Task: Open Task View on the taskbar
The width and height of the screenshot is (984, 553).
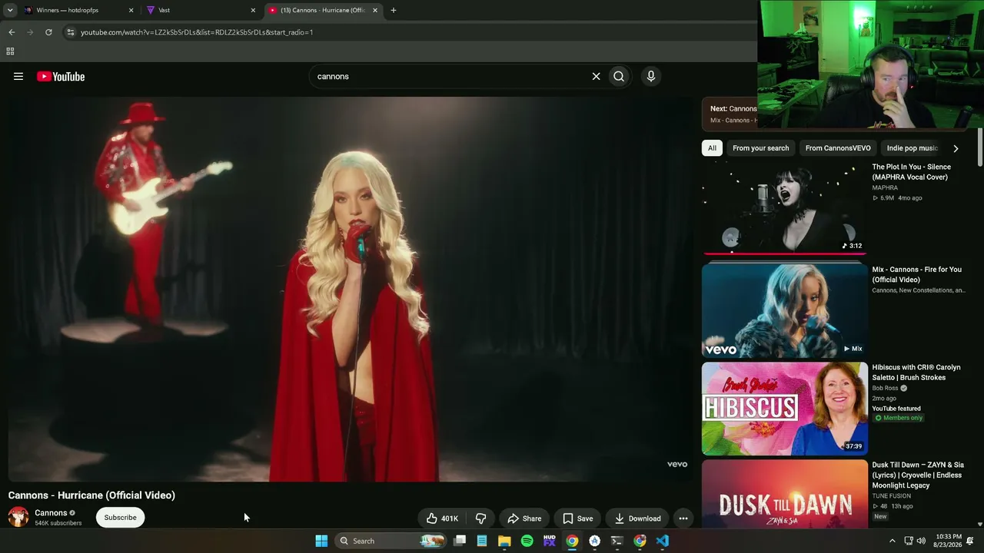Action: (x=460, y=541)
